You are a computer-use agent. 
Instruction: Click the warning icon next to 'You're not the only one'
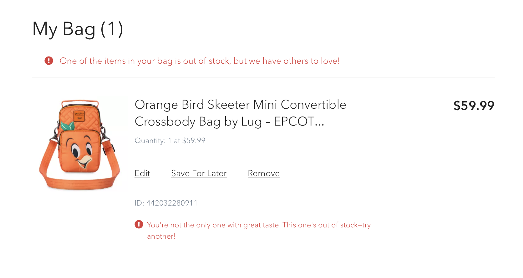(139, 224)
